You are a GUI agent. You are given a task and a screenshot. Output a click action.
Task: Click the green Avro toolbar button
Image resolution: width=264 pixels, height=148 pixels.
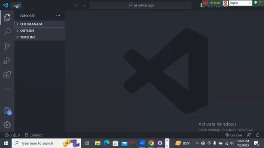coord(256,3)
